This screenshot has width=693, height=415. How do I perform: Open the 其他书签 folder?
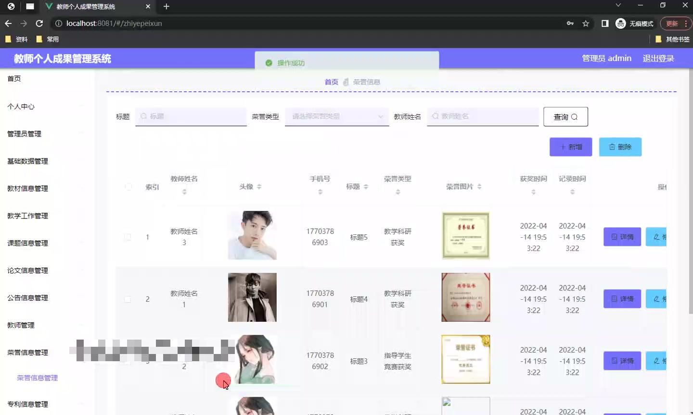(673, 39)
